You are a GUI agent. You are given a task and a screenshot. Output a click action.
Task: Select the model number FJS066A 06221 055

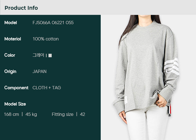point(53,23)
